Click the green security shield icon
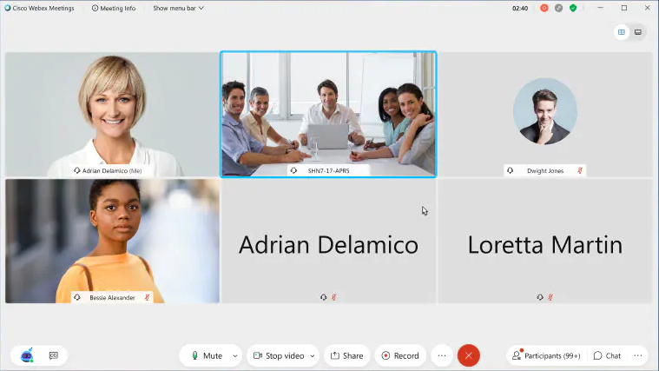Screen dimensions: 659x371 coord(573,8)
